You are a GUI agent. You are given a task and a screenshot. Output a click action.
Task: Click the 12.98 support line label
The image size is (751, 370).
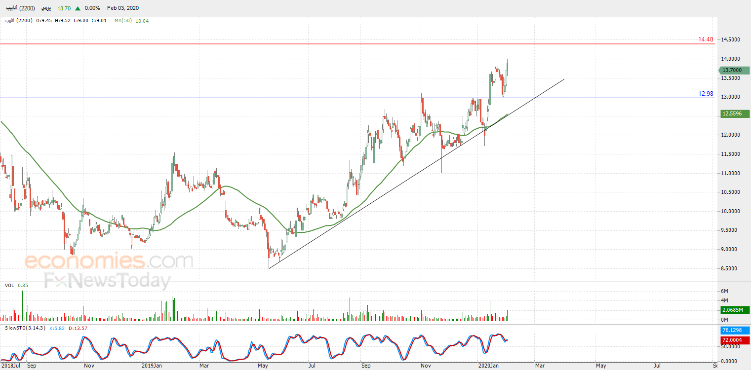[706, 93]
